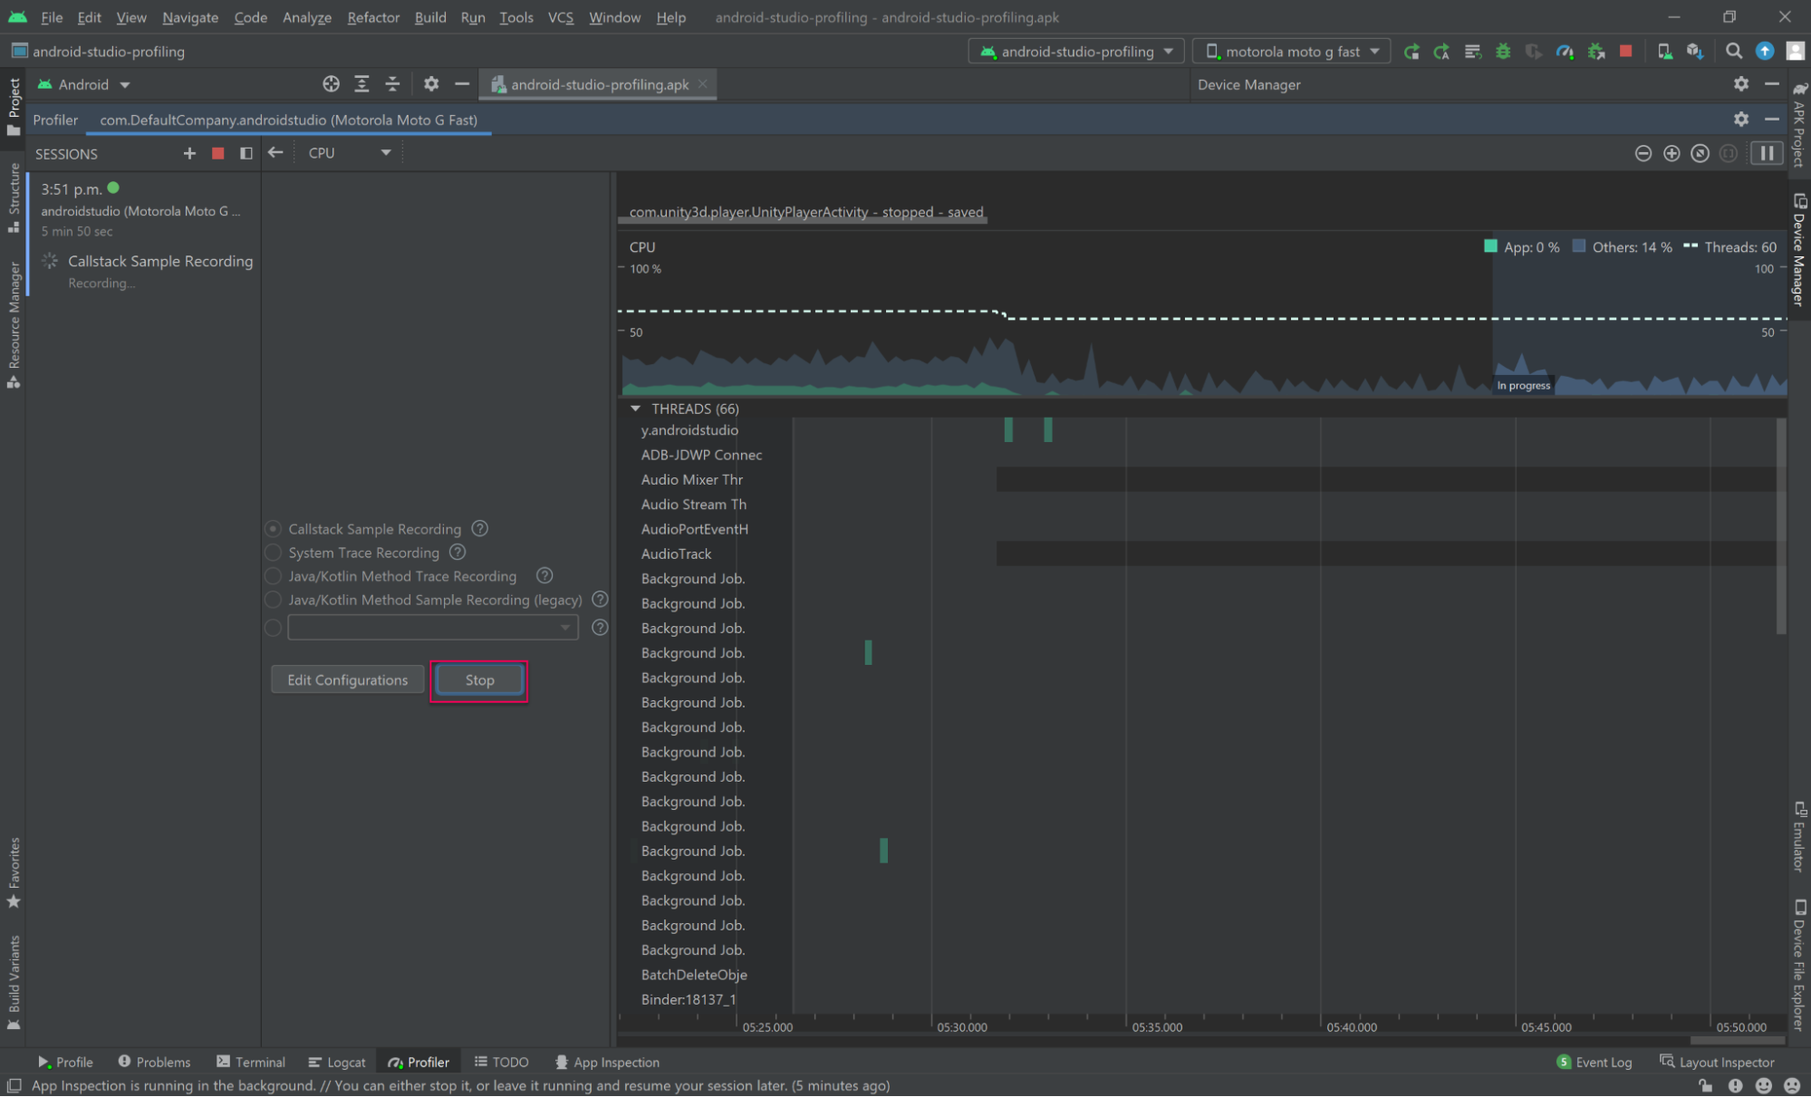Select System Trace Recording radio button
Image resolution: width=1811 pixels, height=1097 pixels.
(274, 553)
